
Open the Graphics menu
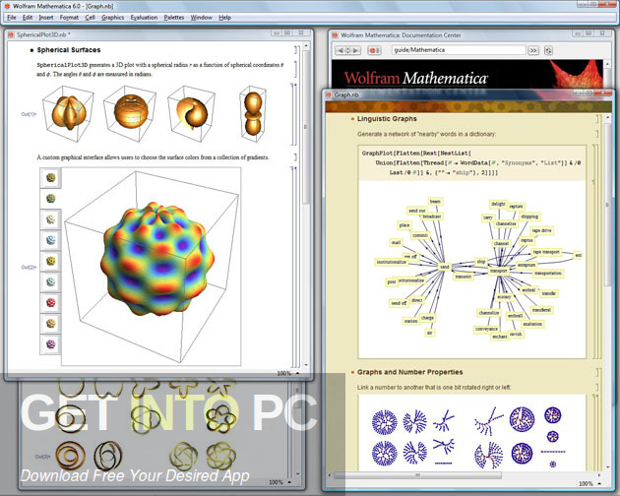tap(113, 18)
